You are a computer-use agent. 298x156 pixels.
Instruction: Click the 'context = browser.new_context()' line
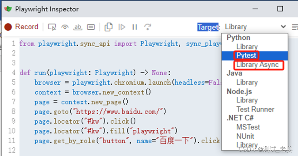92,92
